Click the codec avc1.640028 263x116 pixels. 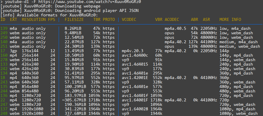(x=135, y=109)
